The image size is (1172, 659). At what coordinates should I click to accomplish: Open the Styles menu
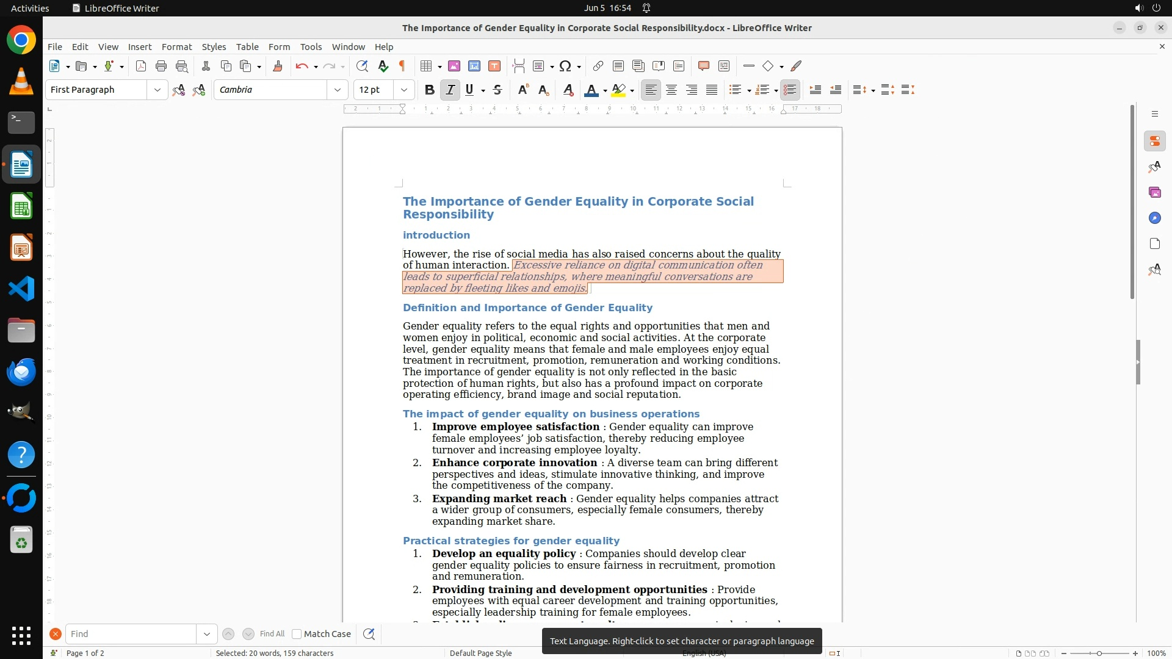point(214,46)
